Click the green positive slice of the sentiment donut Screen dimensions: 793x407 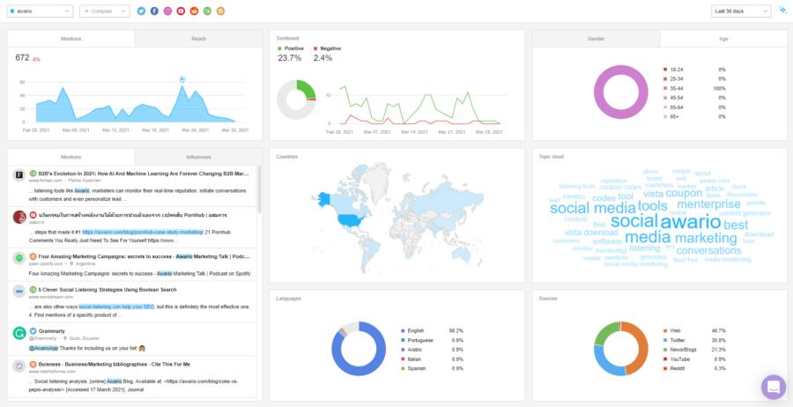307,87
